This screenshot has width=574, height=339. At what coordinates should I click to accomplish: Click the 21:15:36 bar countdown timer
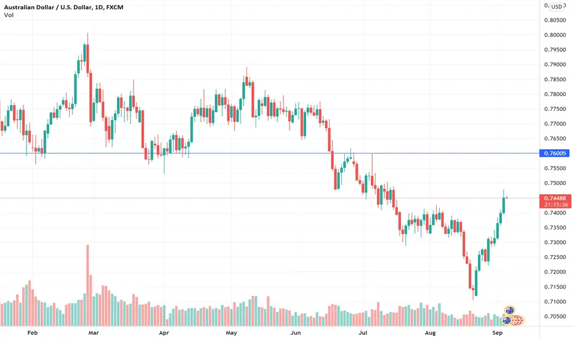(556, 205)
